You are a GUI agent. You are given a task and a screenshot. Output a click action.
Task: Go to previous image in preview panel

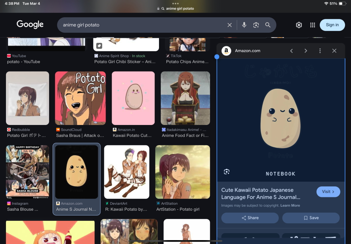[291, 51]
